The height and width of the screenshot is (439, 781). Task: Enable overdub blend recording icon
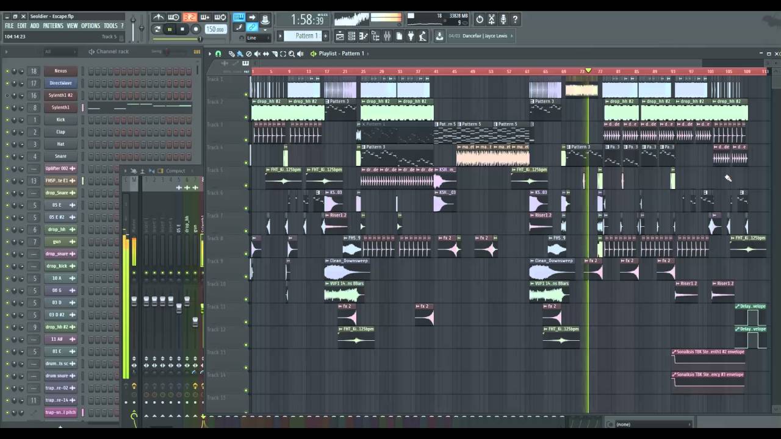tap(205, 18)
